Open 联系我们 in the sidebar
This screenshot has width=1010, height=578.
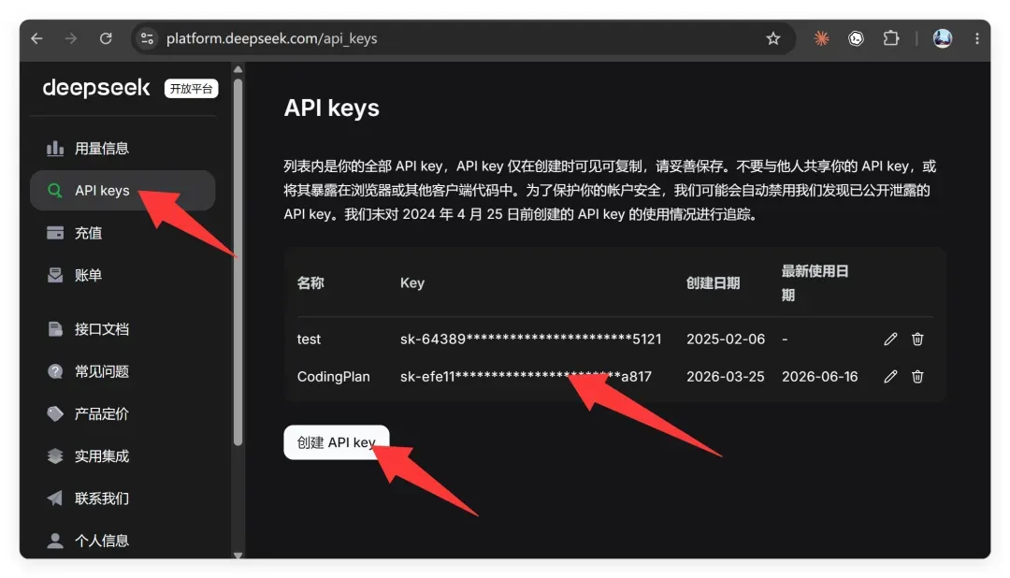(123, 499)
